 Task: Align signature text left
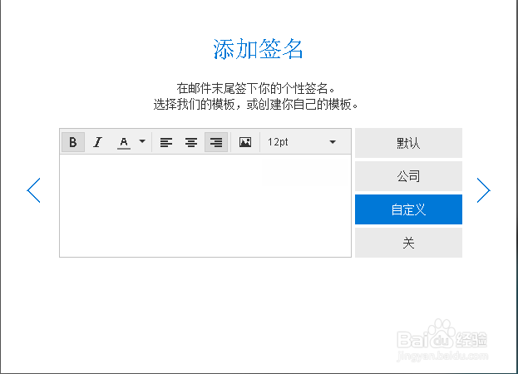(x=166, y=142)
